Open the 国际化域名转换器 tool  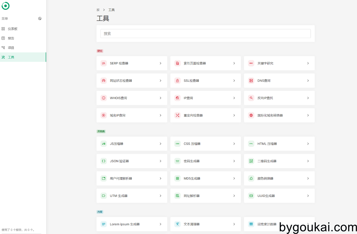point(279,115)
